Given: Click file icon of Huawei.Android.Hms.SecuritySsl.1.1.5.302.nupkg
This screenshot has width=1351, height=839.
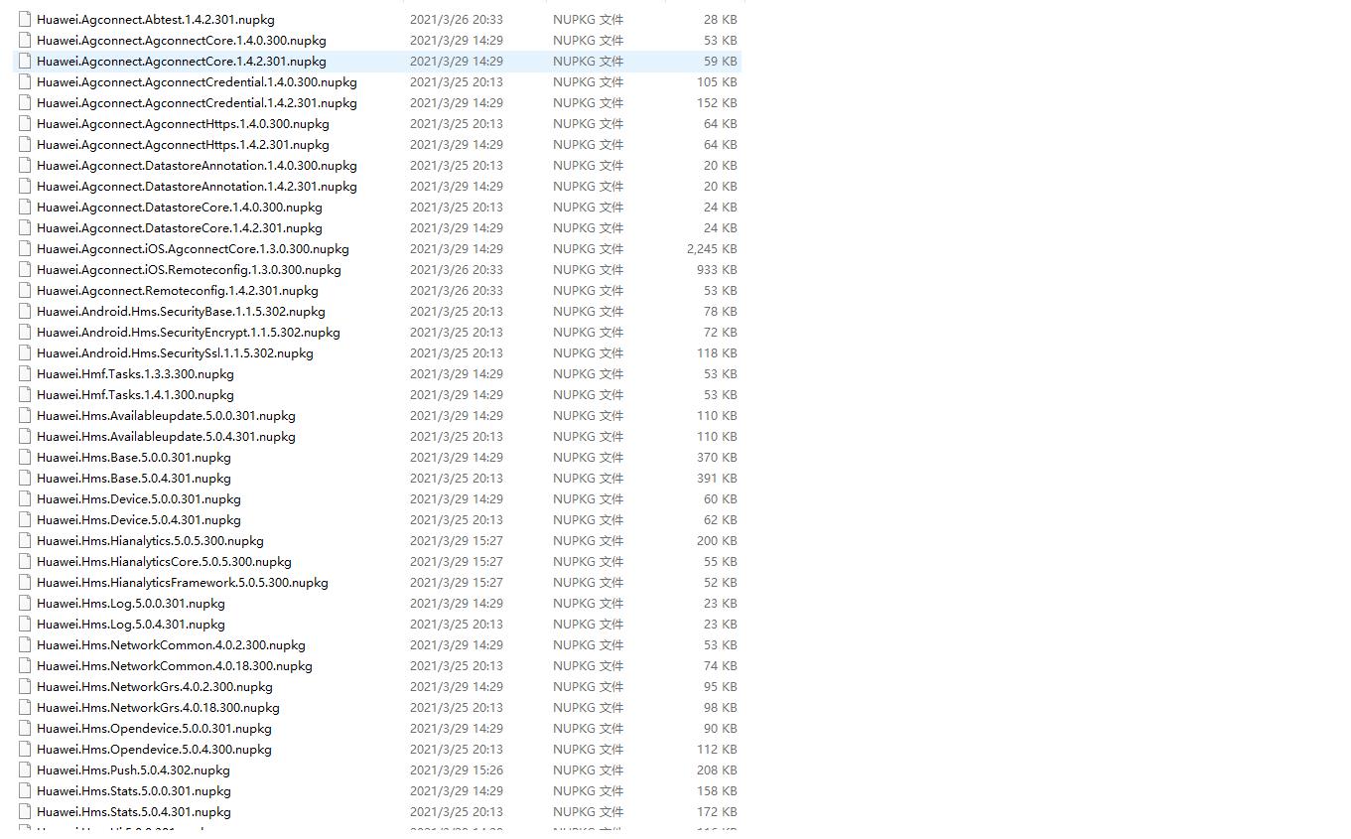Looking at the screenshot, I should (x=25, y=352).
